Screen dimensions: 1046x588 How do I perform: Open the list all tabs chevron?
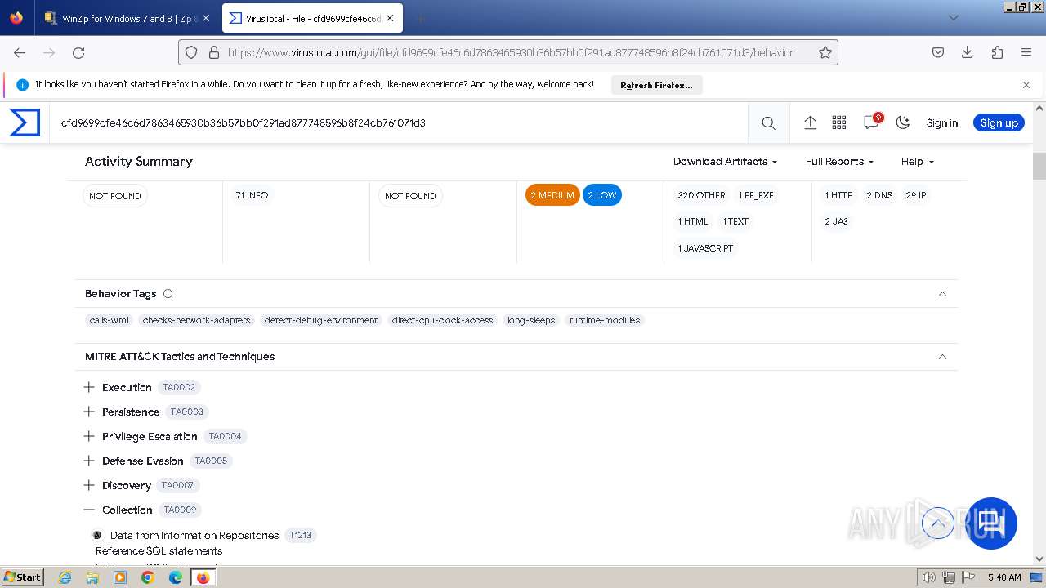(x=953, y=18)
